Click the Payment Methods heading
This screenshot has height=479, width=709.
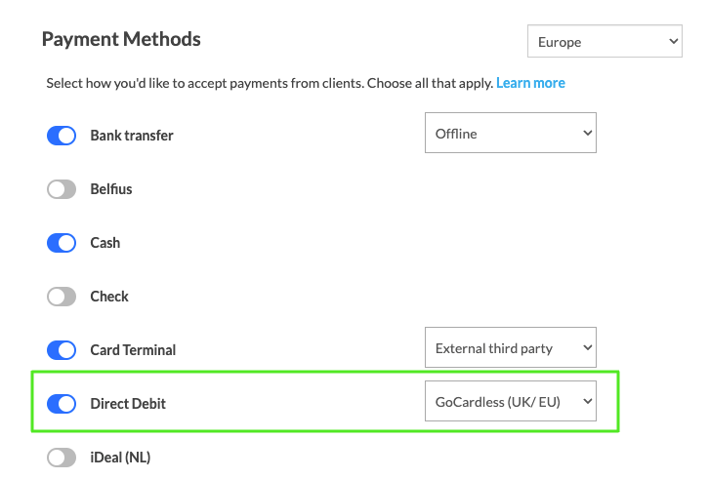click(121, 40)
